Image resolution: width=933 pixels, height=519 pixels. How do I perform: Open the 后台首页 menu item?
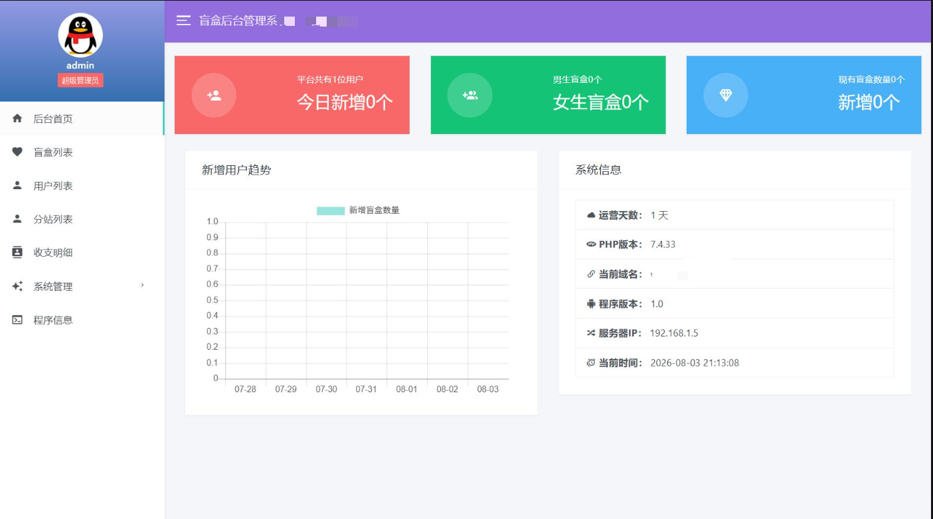tap(82, 119)
